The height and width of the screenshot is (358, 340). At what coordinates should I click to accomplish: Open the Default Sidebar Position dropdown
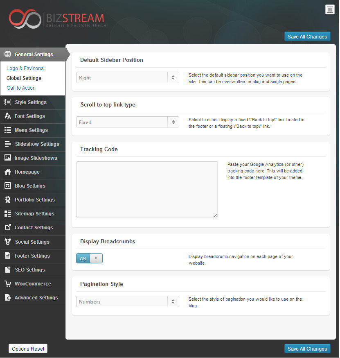coord(128,77)
